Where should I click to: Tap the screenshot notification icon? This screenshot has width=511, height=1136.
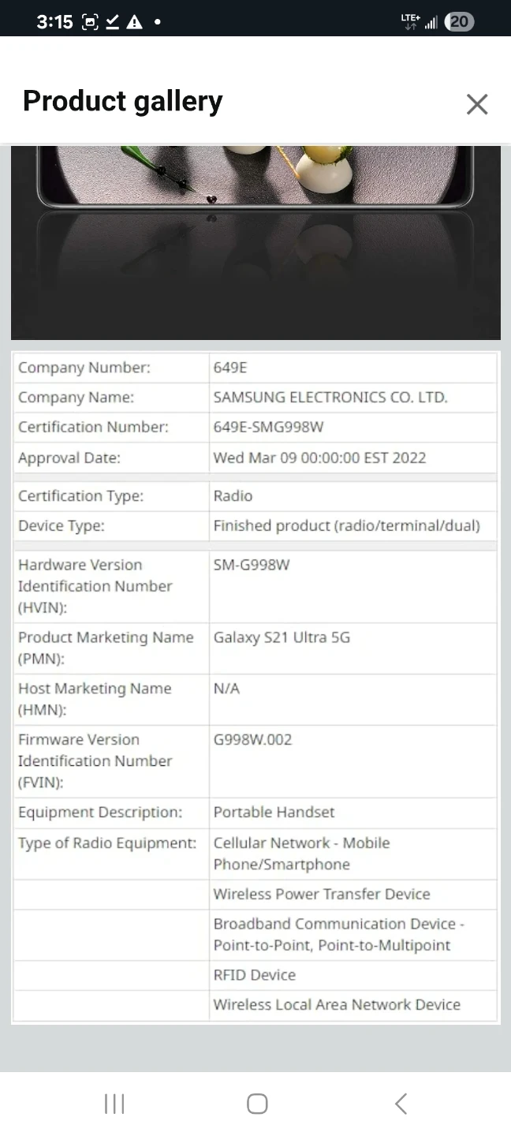pyautogui.click(x=89, y=22)
